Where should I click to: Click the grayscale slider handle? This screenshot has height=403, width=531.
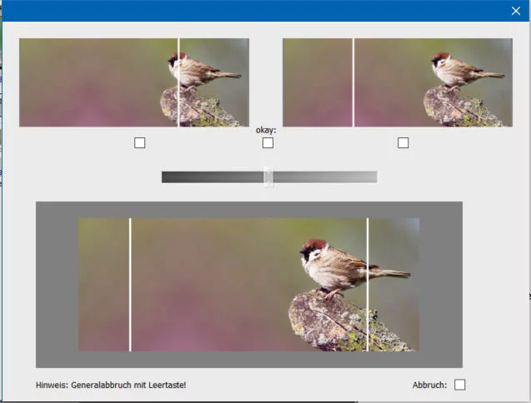[x=268, y=177]
